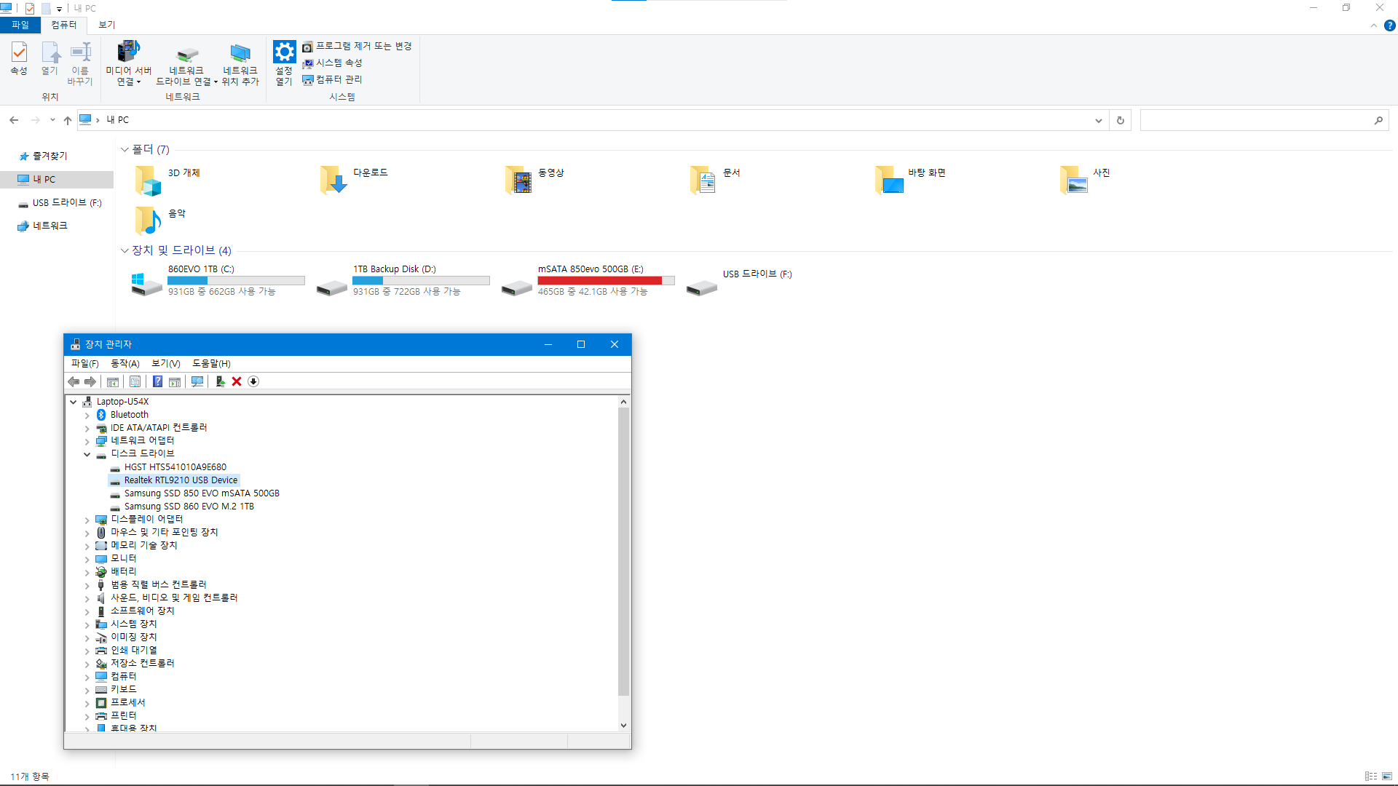1398x786 pixels.
Task: Click the Explorer search box
Action: [x=1264, y=121]
